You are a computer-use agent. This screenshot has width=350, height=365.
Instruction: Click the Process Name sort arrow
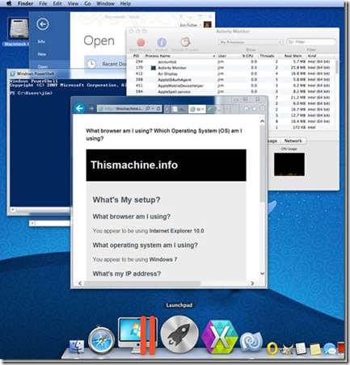coord(214,56)
